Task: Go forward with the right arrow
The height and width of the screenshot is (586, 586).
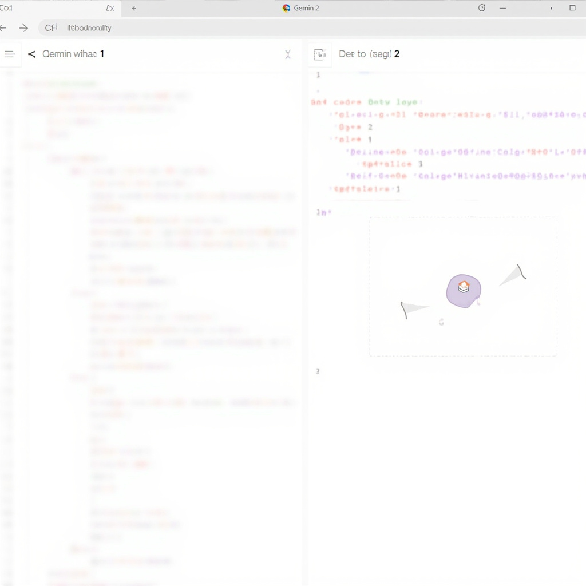Action: click(23, 28)
